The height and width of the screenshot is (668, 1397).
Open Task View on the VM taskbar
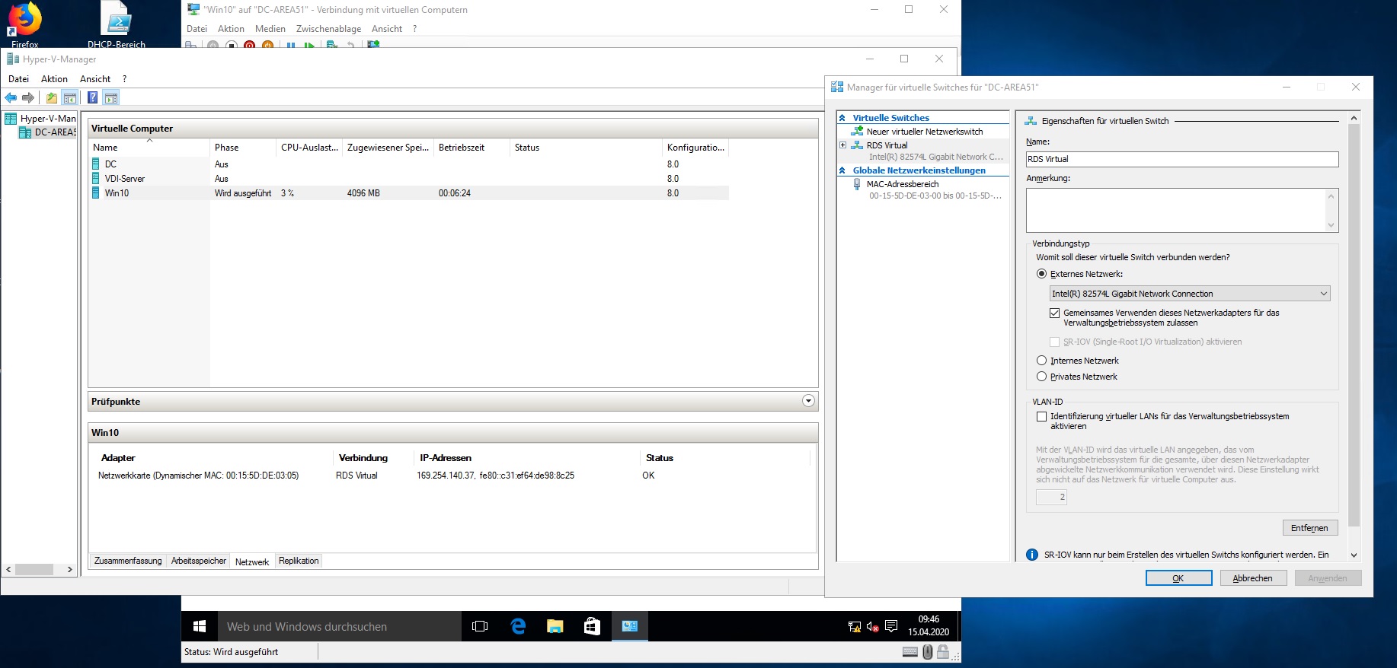pos(480,626)
